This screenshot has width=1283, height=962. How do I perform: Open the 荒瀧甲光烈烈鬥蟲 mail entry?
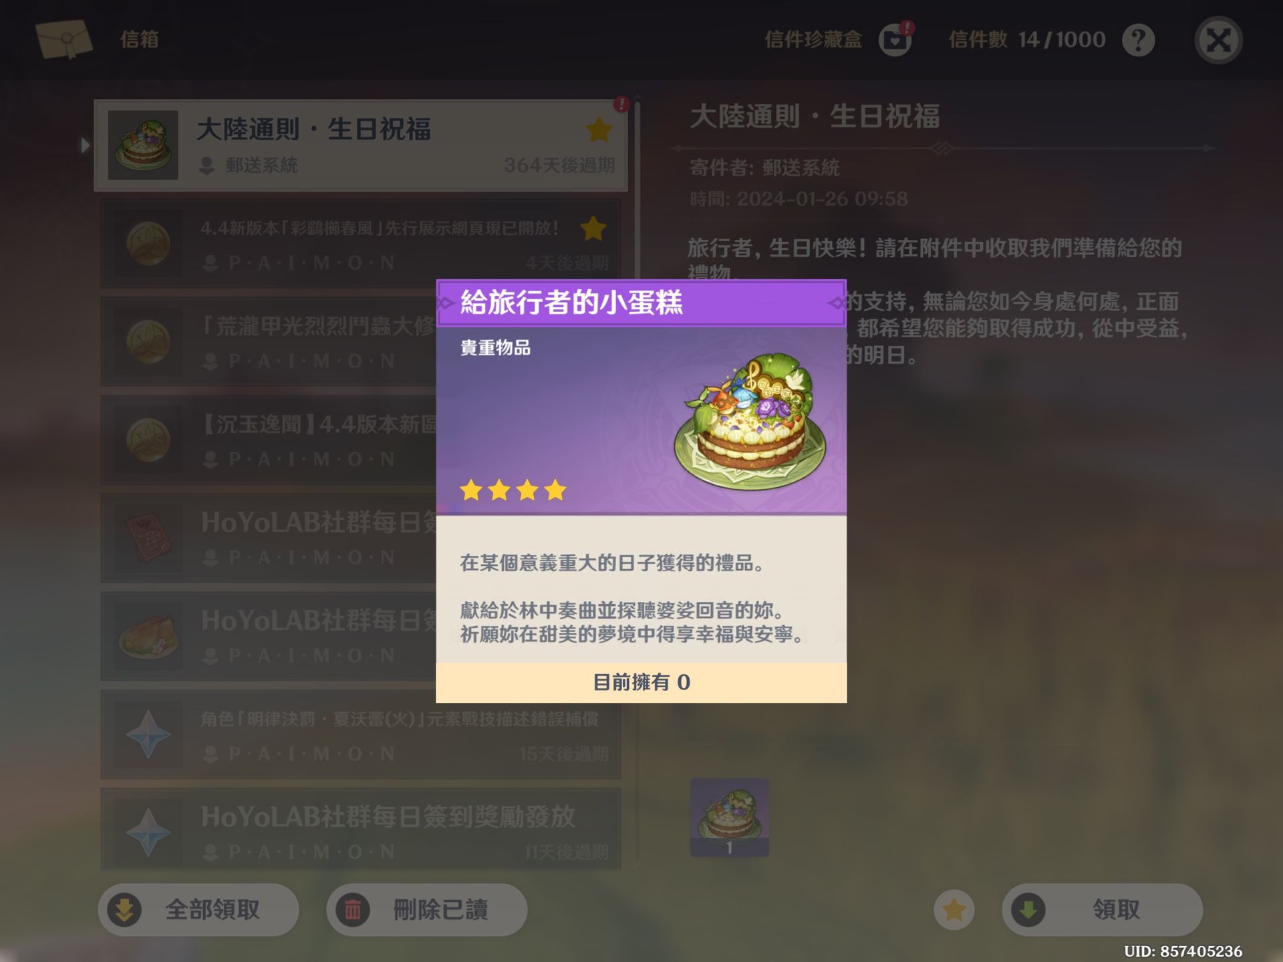[x=269, y=342]
